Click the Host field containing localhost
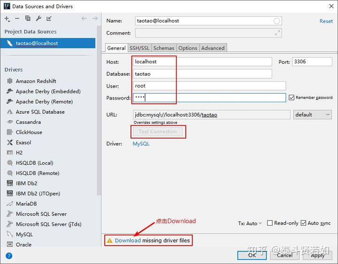Image resolution: width=338 pixels, height=264 pixels. (x=202, y=61)
